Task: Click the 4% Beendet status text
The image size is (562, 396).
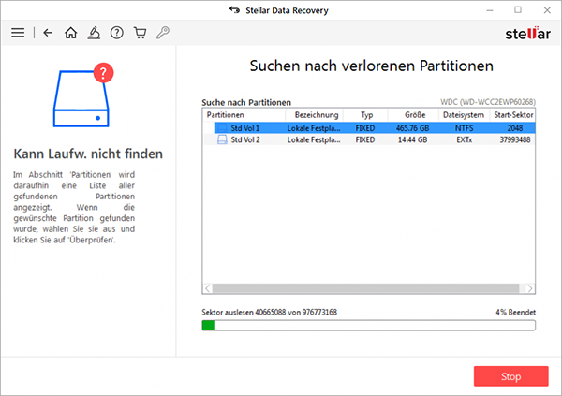Action: pos(516,312)
